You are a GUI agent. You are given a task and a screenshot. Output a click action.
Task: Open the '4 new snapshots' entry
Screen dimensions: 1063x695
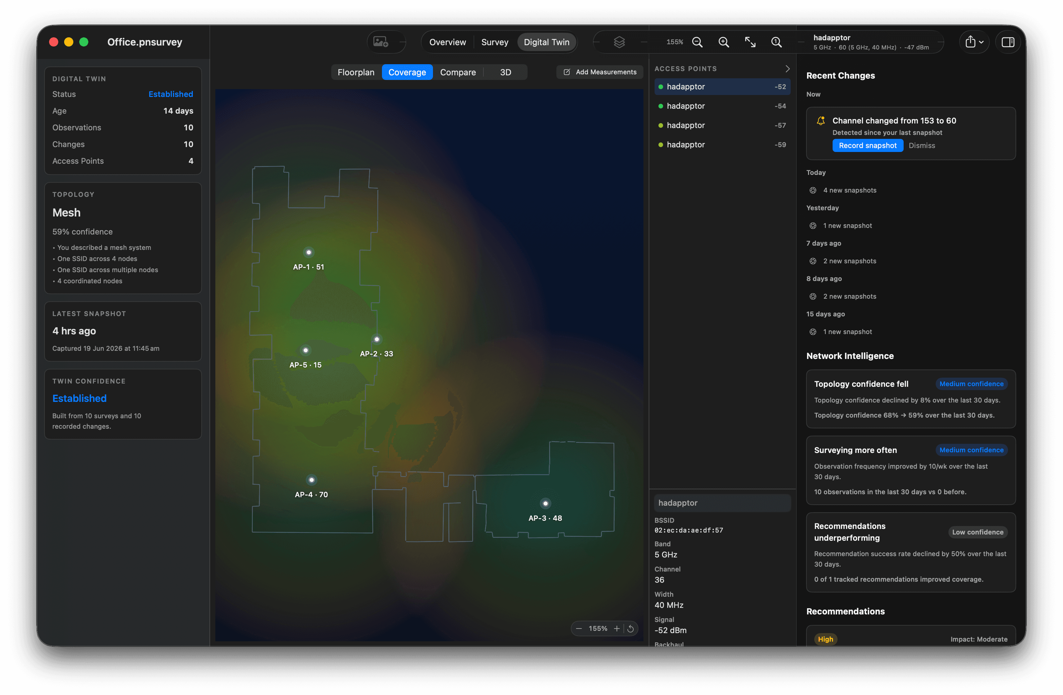pyautogui.click(x=850, y=190)
